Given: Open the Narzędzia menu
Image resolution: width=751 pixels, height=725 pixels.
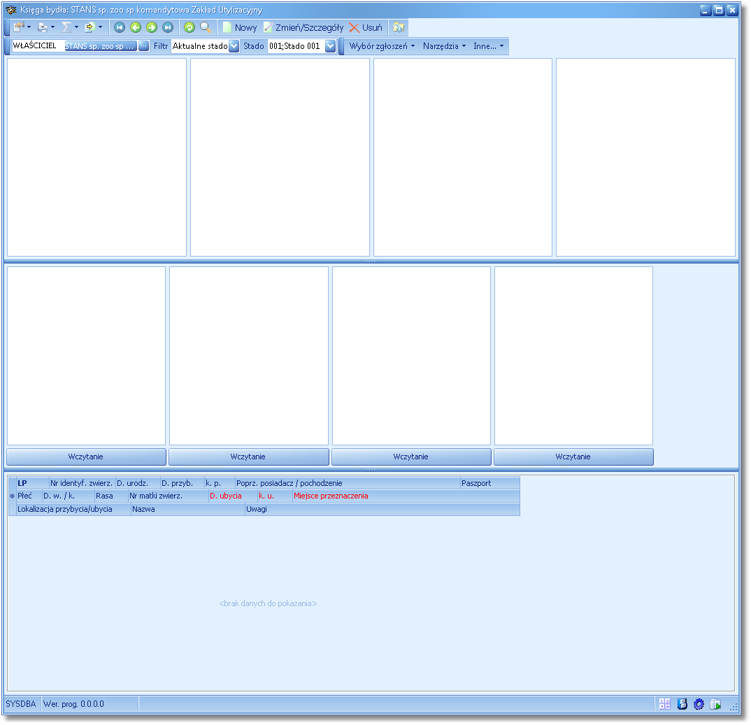Looking at the screenshot, I should pyautogui.click(x=444, y=46).
